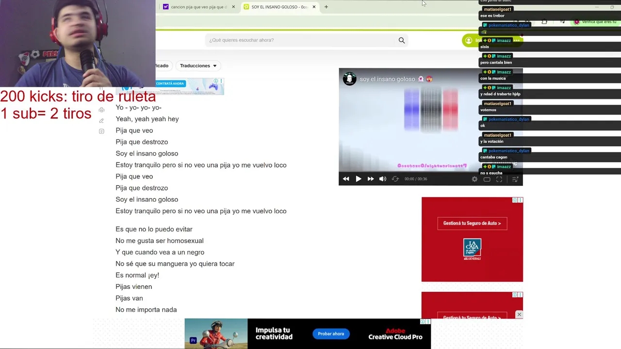The height and width of the screenshot is (349, 621).
Task: Select lyric line 'No me gusta ser homosexual'
Action: (160, 241)
